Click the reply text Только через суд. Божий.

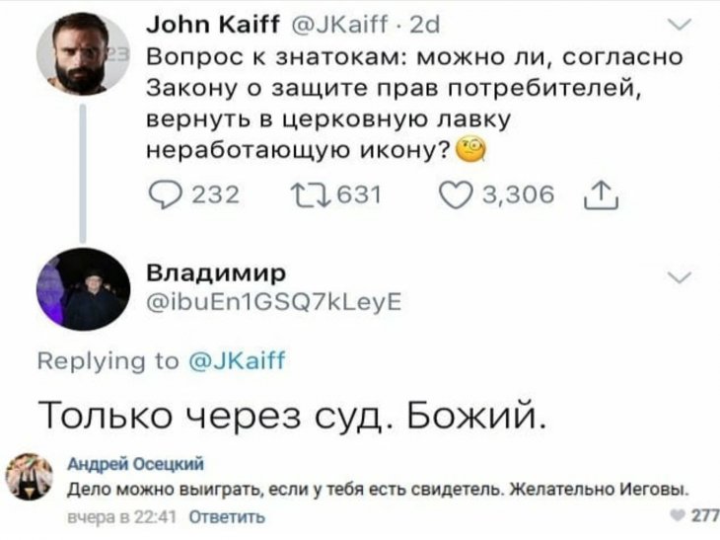[292, 416]
